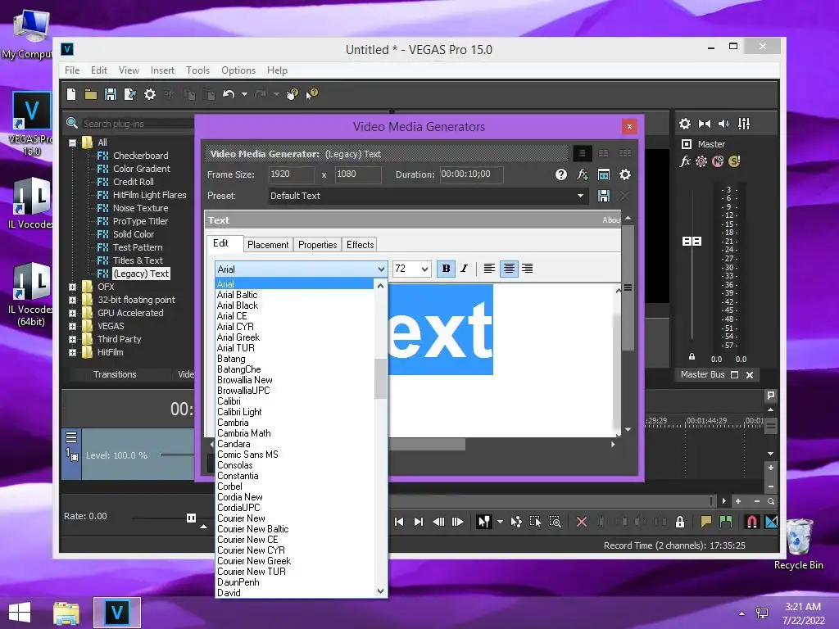The width and height of the screenshot is (839, 629).
Task: Select Calibri Light from font list
Action: 239,412
